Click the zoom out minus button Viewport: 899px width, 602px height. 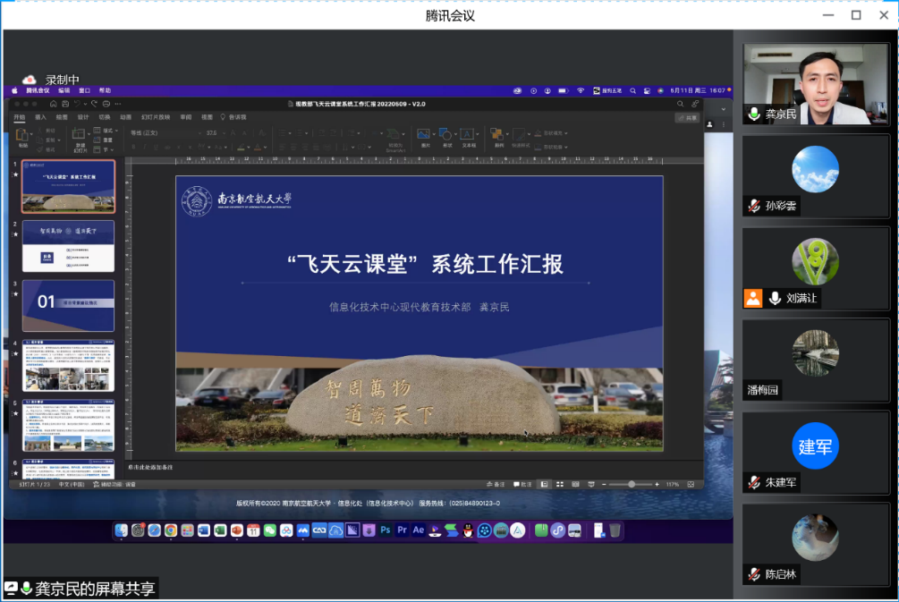point(604,485)
